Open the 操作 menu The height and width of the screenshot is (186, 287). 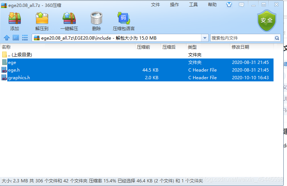pos(174,5)
